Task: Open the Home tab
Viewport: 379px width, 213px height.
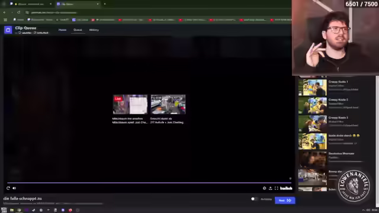Action: coord(62,30)
